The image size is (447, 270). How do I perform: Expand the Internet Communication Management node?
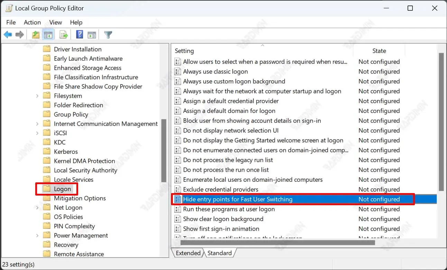[37, 124]
